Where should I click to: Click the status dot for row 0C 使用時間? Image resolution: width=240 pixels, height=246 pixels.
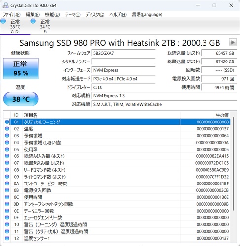tap(7, 197)
